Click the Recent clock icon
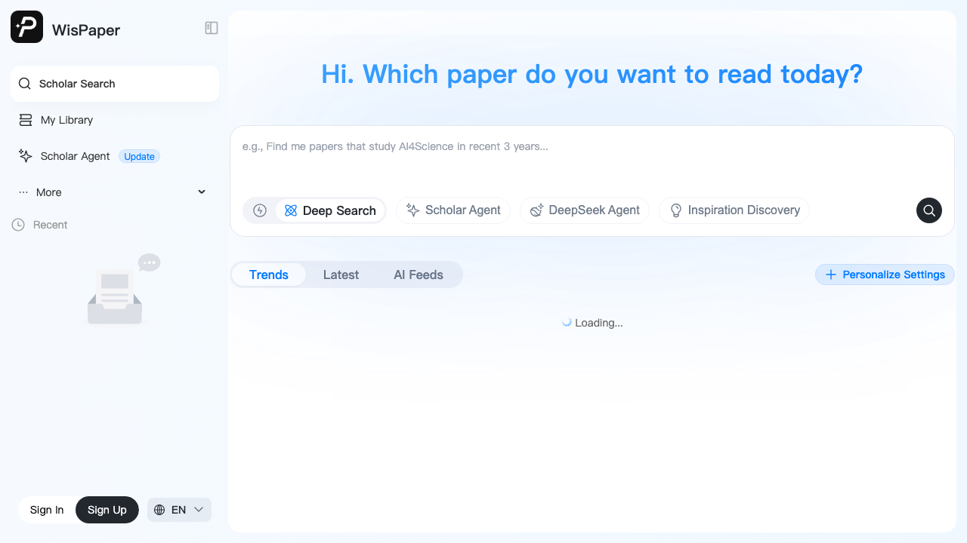967x543 pixels. [x=18, y=225]
